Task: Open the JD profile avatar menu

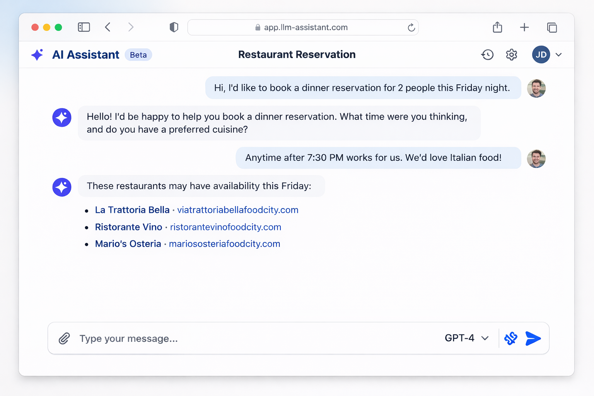Action: pyautogui.click(x=541, y=55)
